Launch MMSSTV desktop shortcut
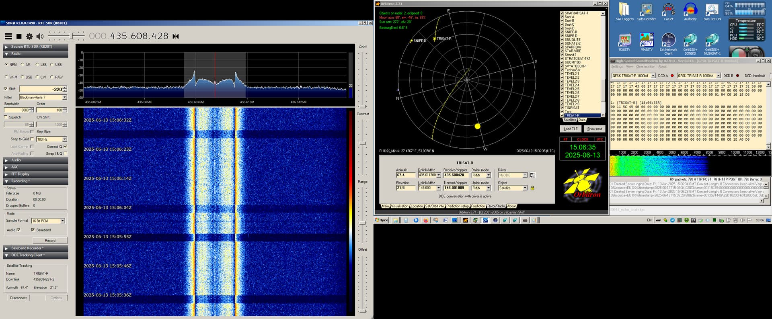The height and width of the screenshot is (319, 772). click(647, 43)
